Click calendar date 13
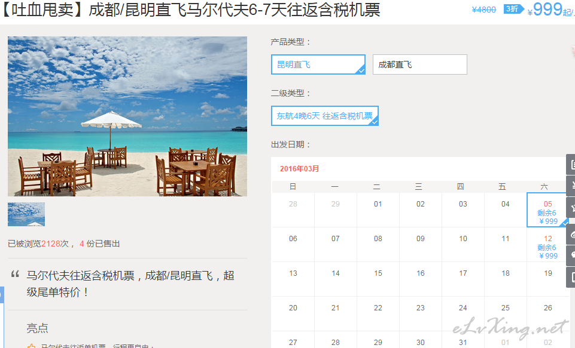The image size is (575, 348). tap(293, 273)
